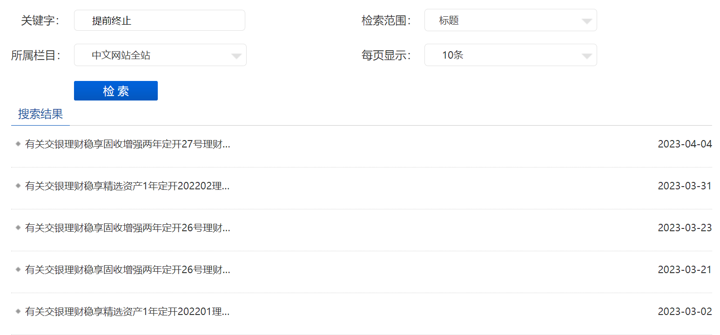Screen dimensions: 720x335
Task: Open the 精选资产1年定开202201 notice link
Action: pyautogui.click(x=128, y=312)
